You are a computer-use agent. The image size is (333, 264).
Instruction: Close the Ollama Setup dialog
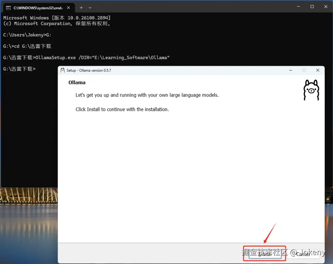[x=318, y=70]
